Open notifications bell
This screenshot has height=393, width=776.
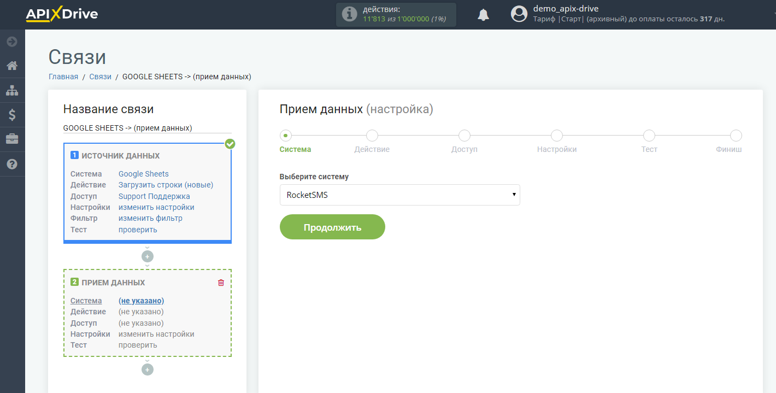pyautogui.click(x=483, y=15)
